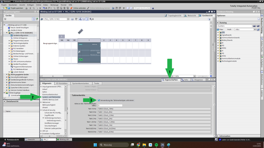Switch to Blinking LED editor in bottom bar
Image resolution: width=264 pixels, height=148 pixels.
64,140
